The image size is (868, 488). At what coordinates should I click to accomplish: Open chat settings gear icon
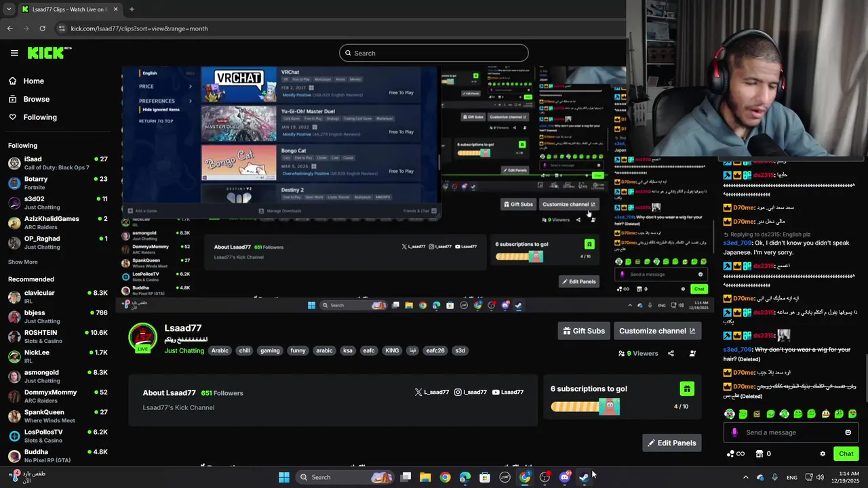tap(823, 453)
